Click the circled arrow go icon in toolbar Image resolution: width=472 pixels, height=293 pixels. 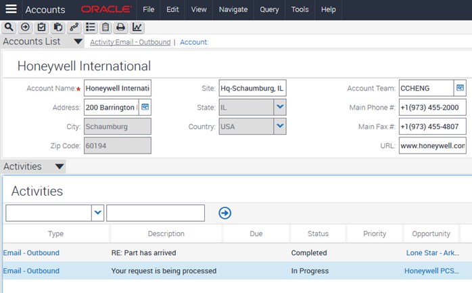coord(25,27)
